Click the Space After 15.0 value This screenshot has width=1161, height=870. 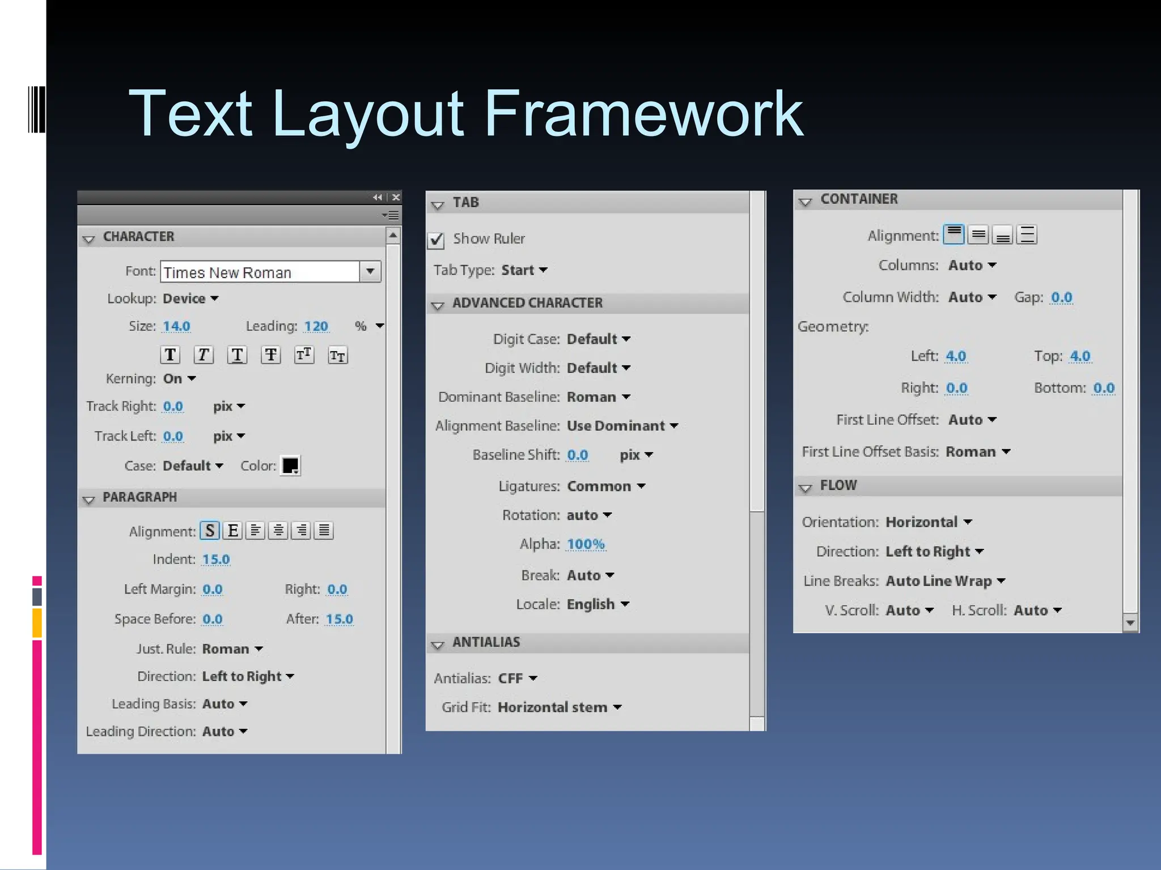339,620
